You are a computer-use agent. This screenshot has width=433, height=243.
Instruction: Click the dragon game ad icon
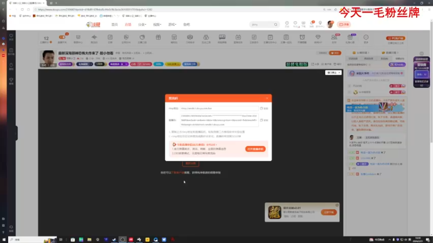[274, 212]
